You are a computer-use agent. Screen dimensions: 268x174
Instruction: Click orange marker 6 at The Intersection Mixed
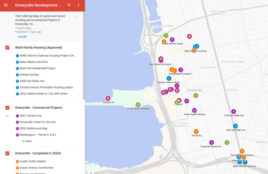pos(242,151)
